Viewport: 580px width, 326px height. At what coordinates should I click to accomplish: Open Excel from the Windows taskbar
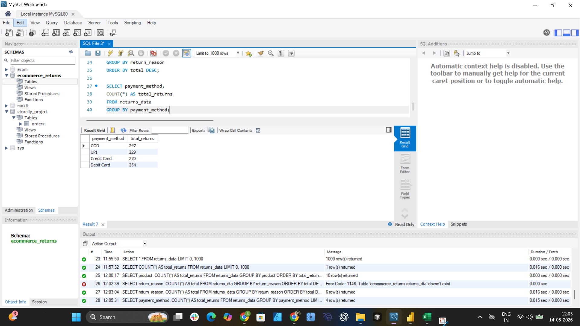(x=427, y=317)
